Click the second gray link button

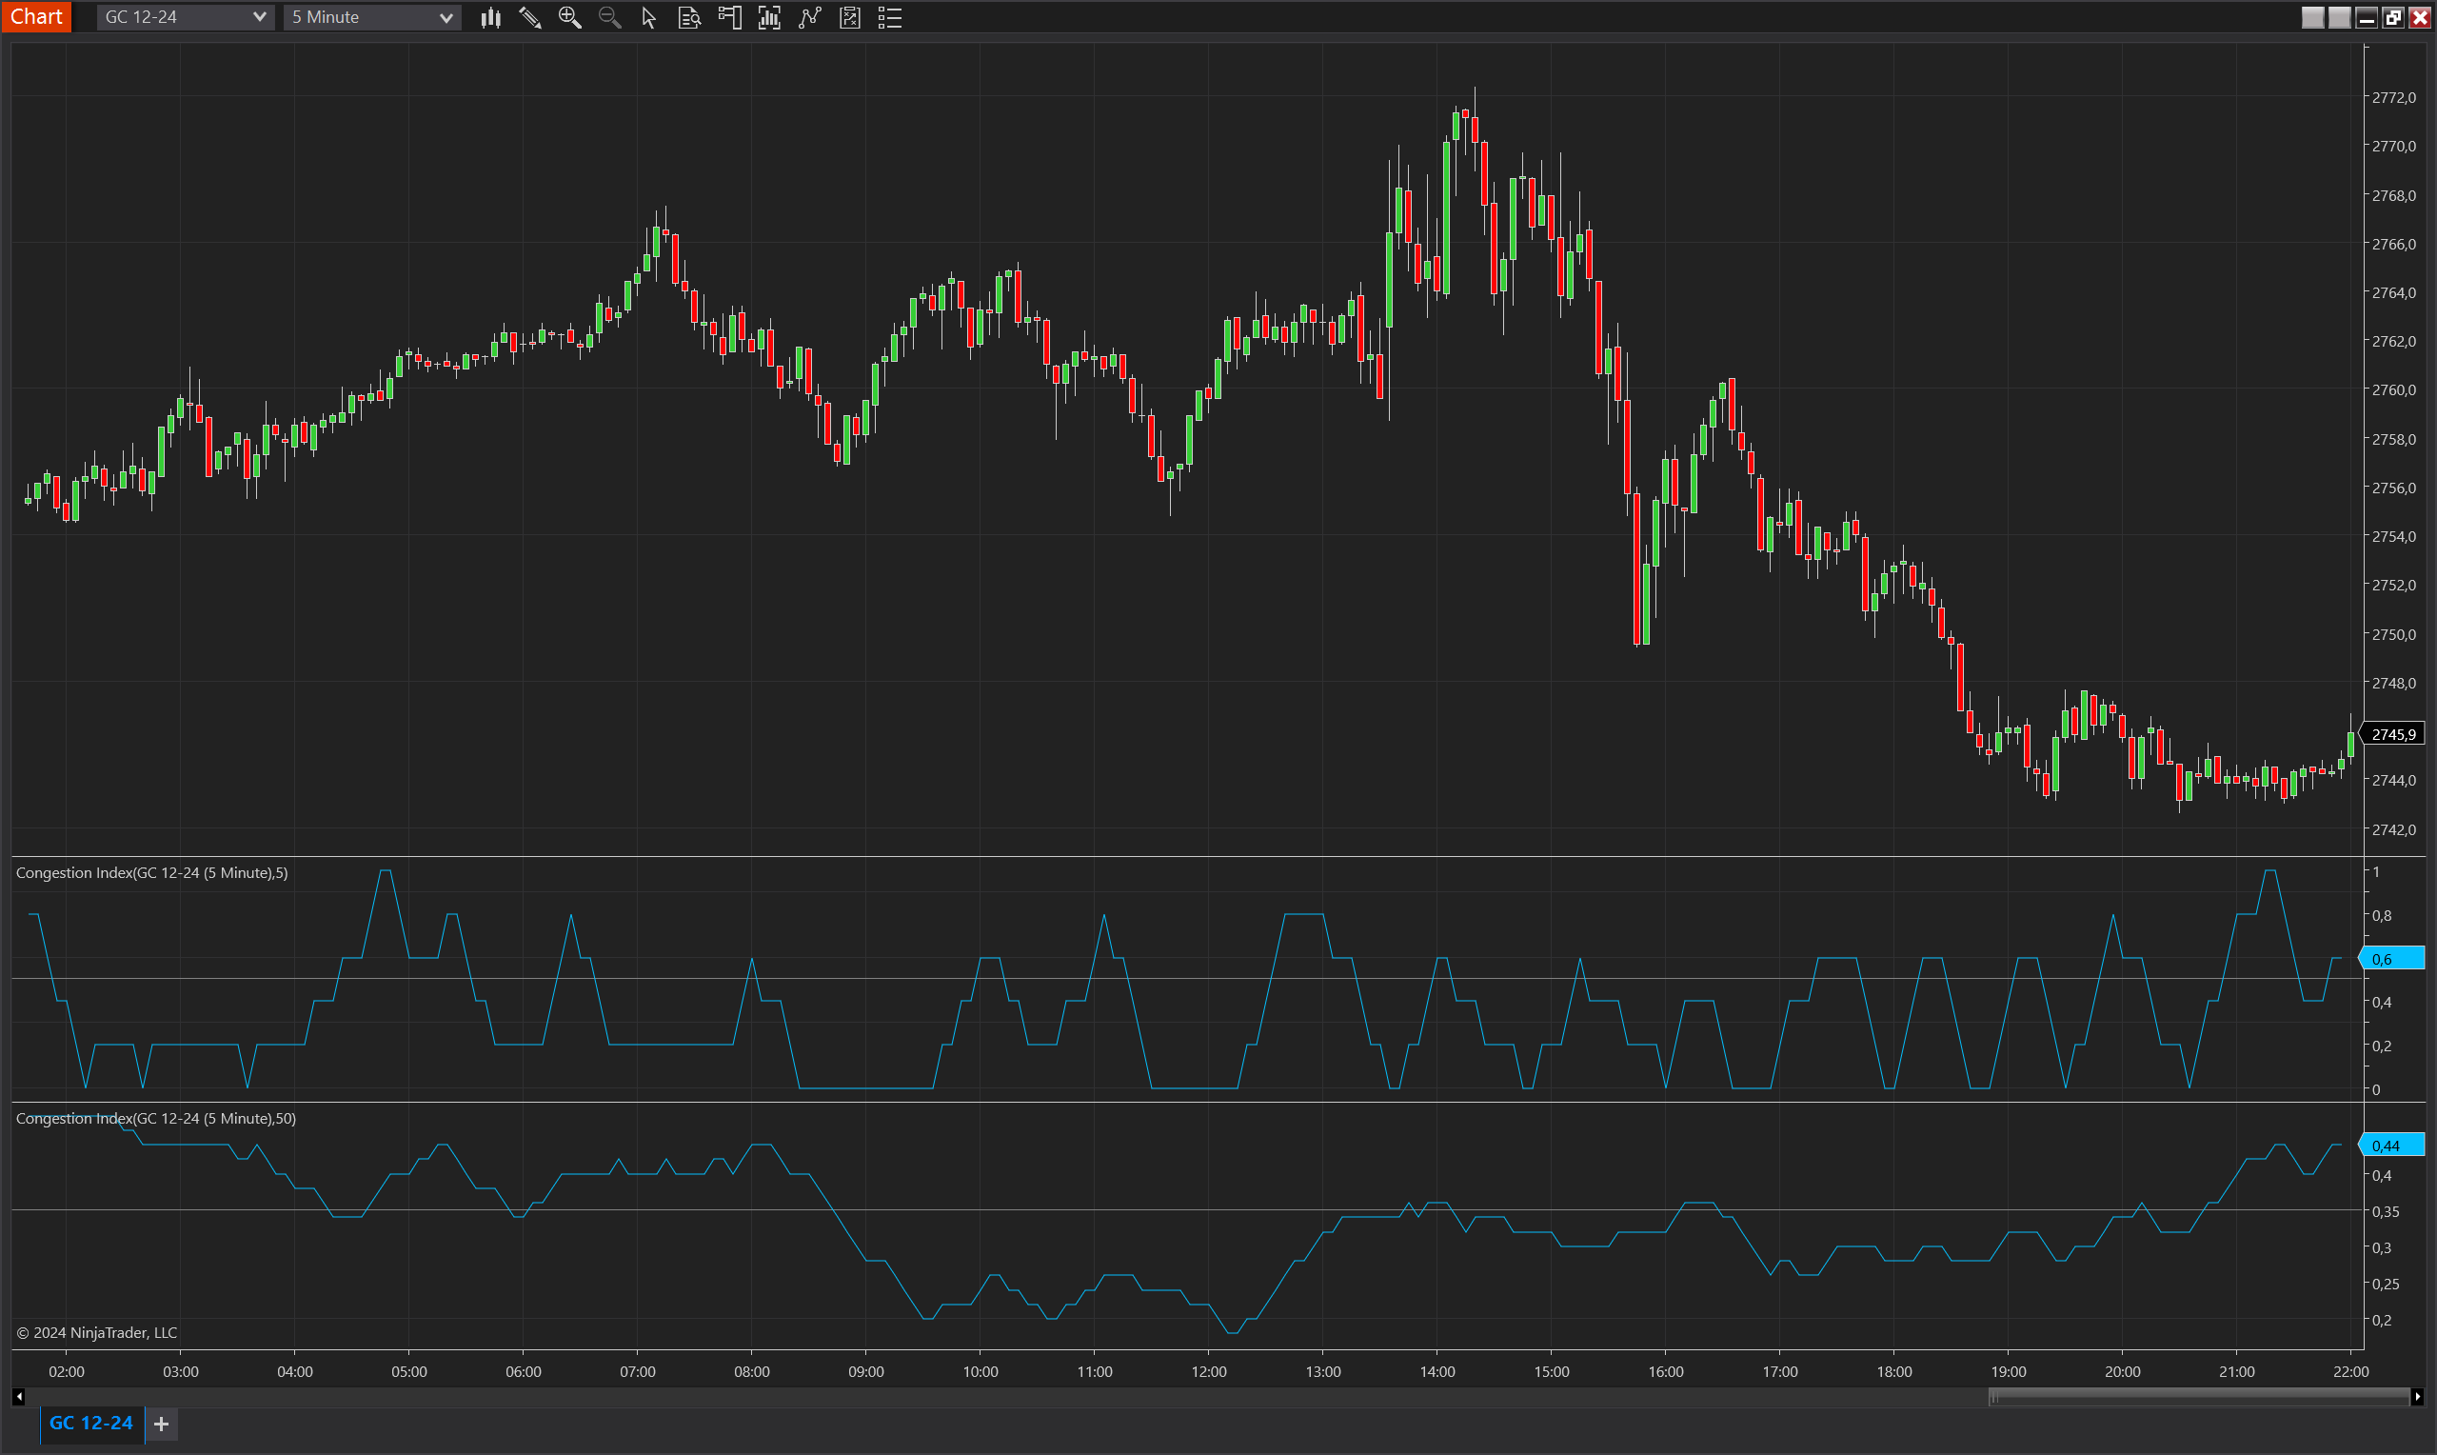(x=2339, y=18)
